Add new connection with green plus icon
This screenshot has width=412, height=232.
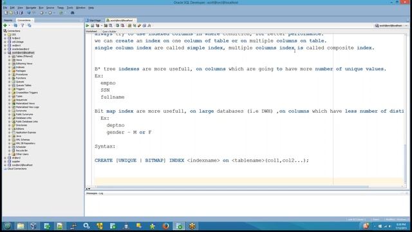(5, 25)
